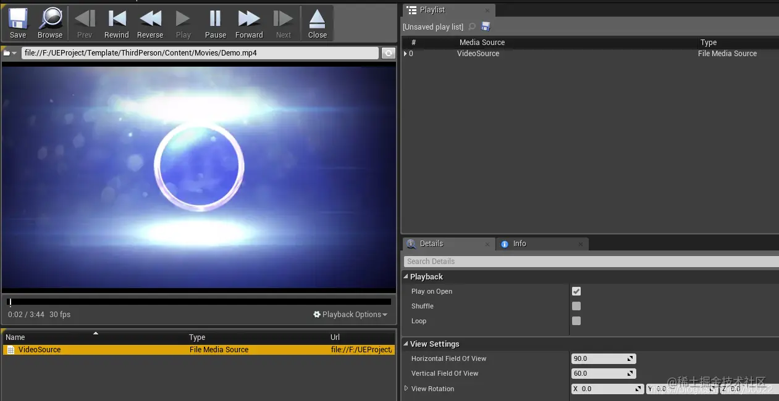779x401 pixels.
Task: Rewind the media to the start
Action: click(117, 19)
